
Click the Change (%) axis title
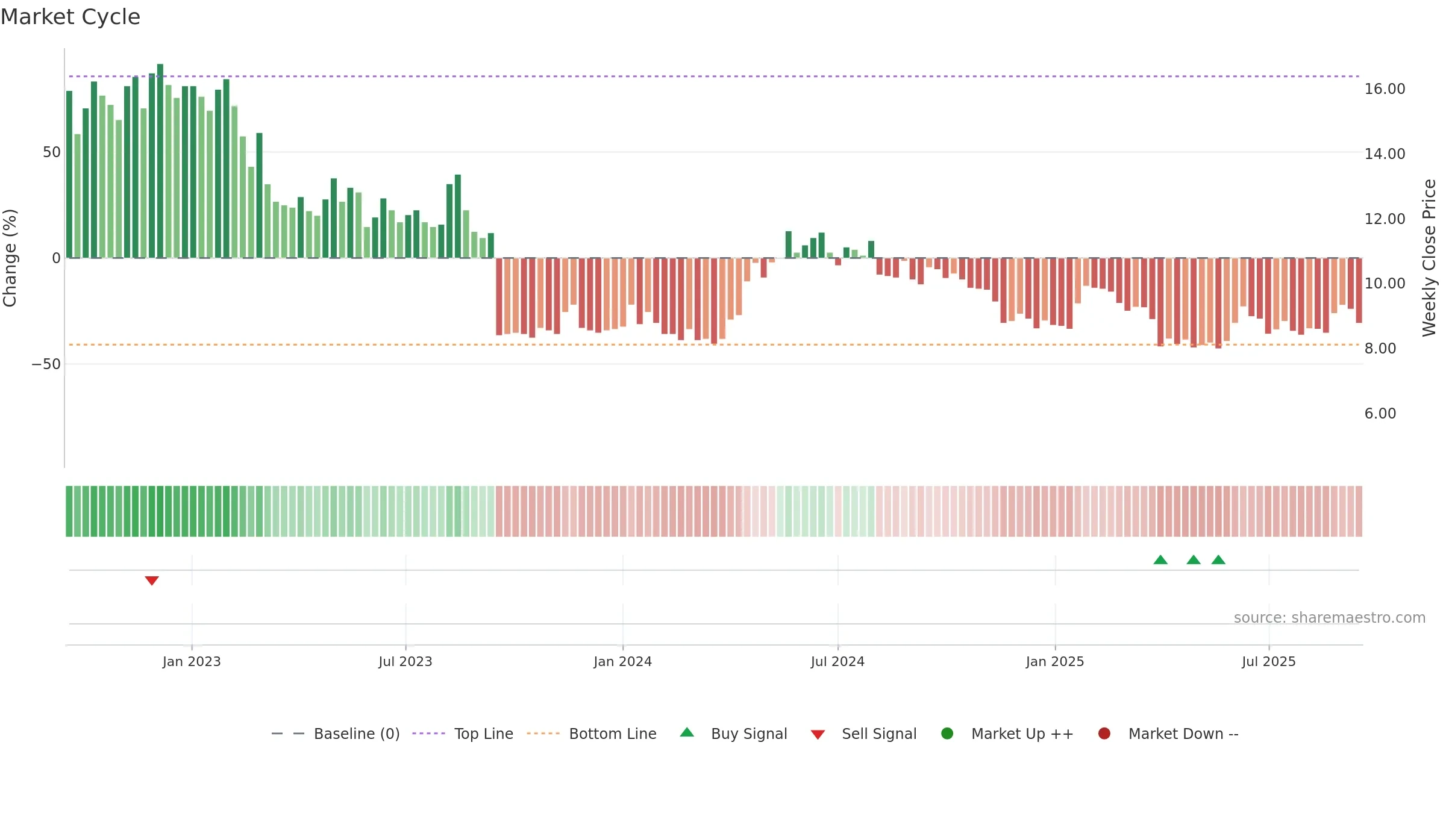point(10,258)
